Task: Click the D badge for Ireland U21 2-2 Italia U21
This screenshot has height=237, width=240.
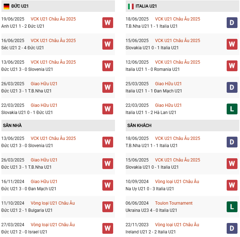Action: [232, 228]
